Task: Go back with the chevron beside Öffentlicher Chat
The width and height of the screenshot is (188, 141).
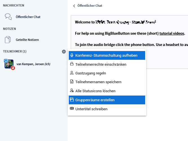Action: (x=74, y=6)
